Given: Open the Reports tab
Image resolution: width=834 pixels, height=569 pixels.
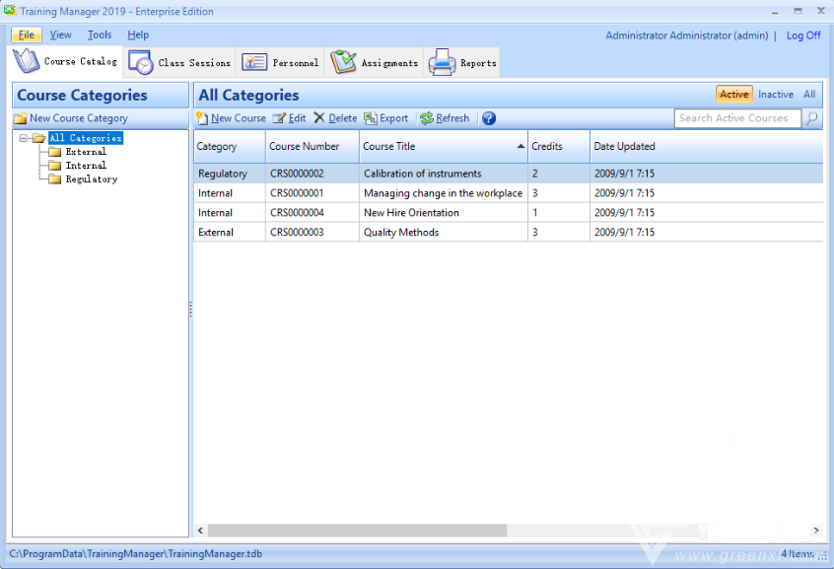Looking at the screenshot, I should (x=463, y=62).
